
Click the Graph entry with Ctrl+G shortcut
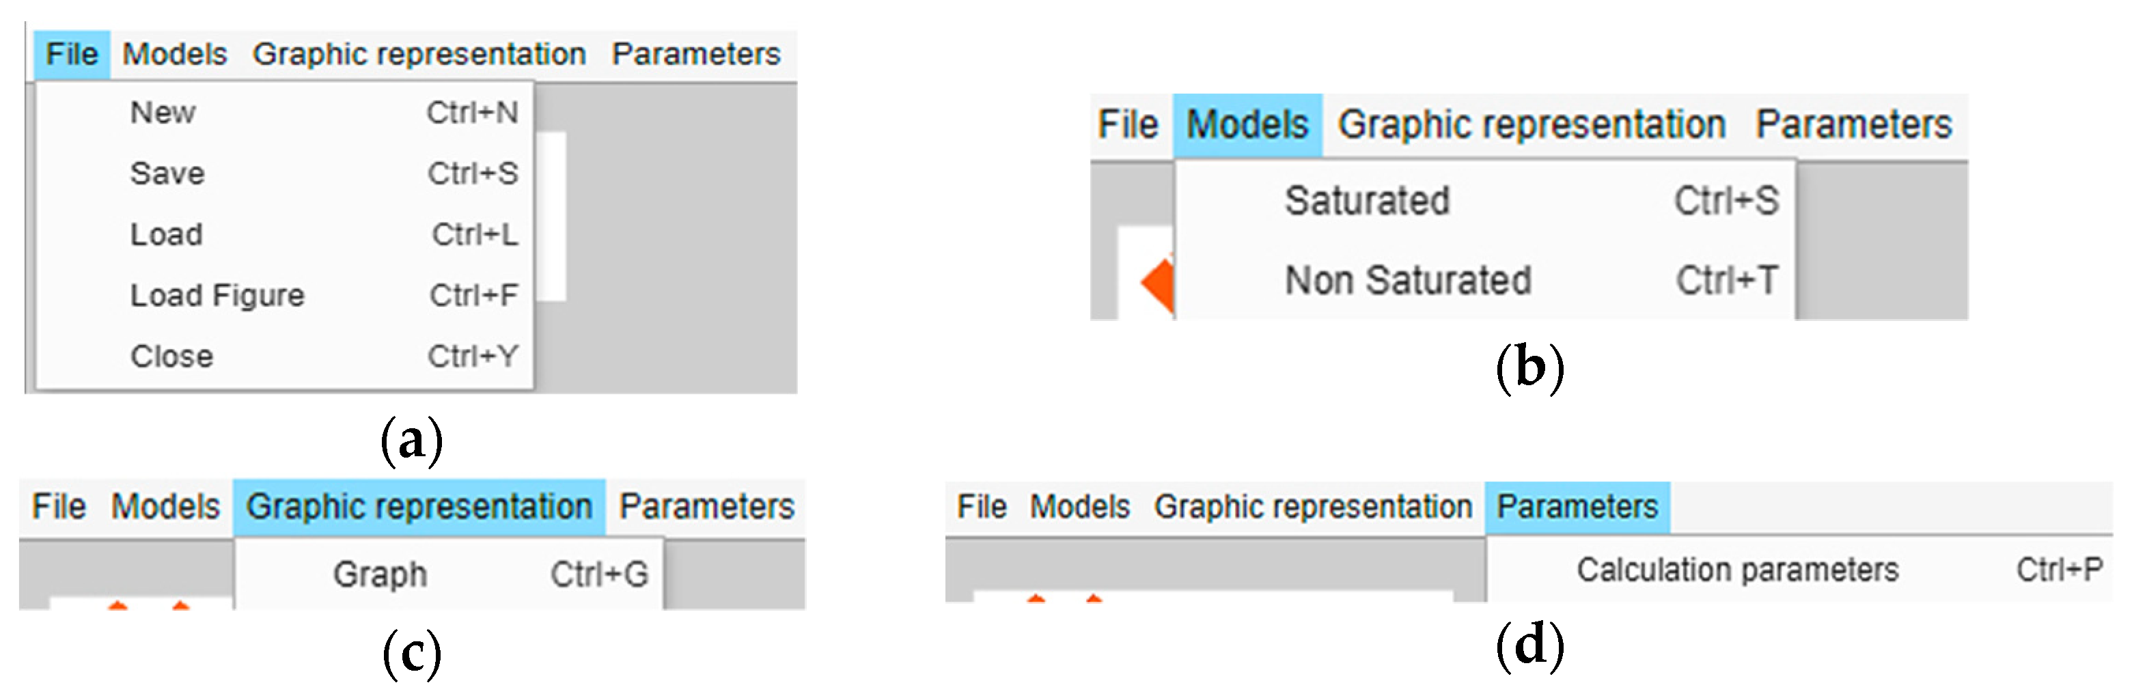[x=380, y=574]
